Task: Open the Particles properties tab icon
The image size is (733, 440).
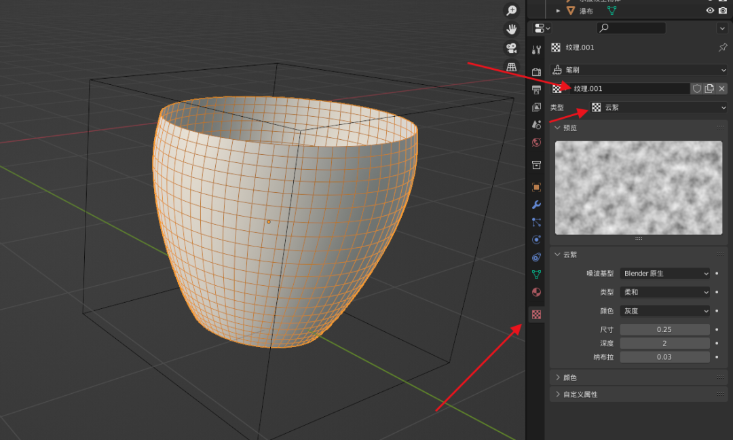Action: (x=536, y=222)
